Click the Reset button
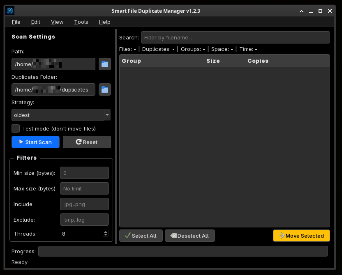This screenshot has height=275, width=342. click(87, 142)
